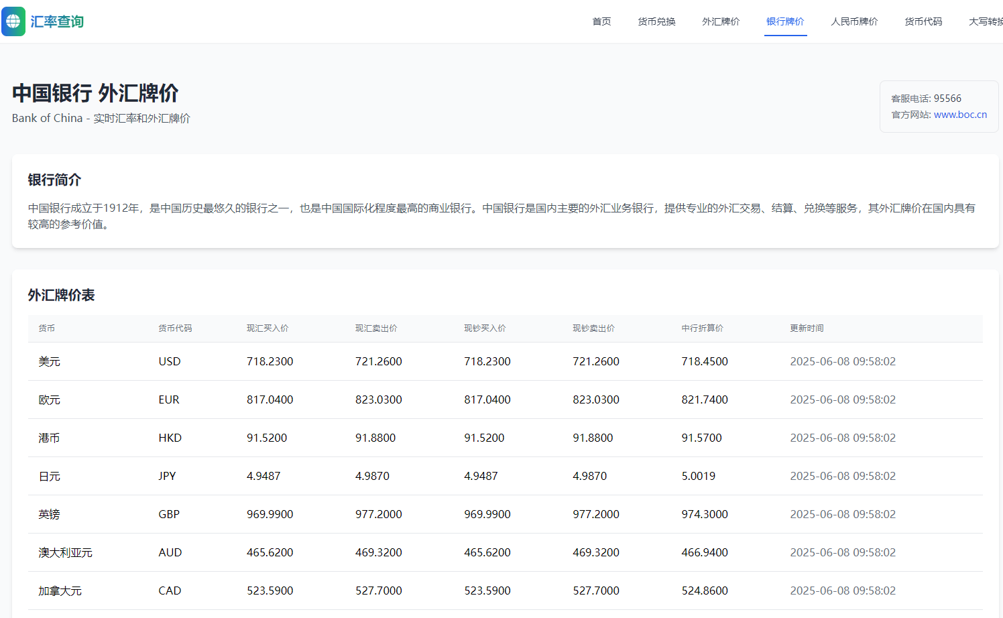
Task: Go to the 首页 menu item
Action: (601, 21)
